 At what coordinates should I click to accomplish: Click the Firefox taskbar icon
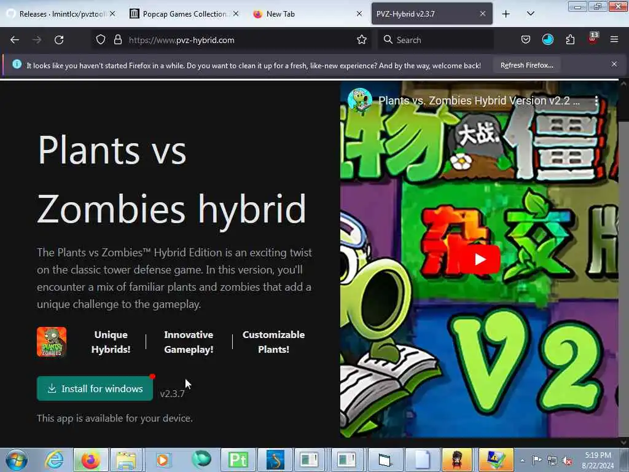click(x=91, y=460)
